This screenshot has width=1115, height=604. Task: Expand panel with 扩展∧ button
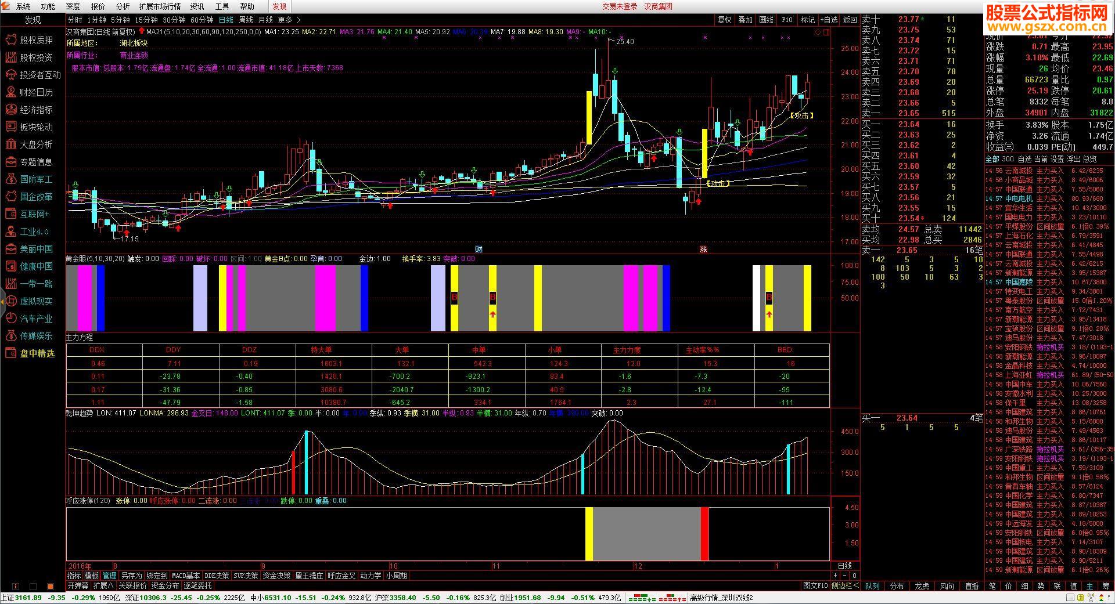[103, 586]
